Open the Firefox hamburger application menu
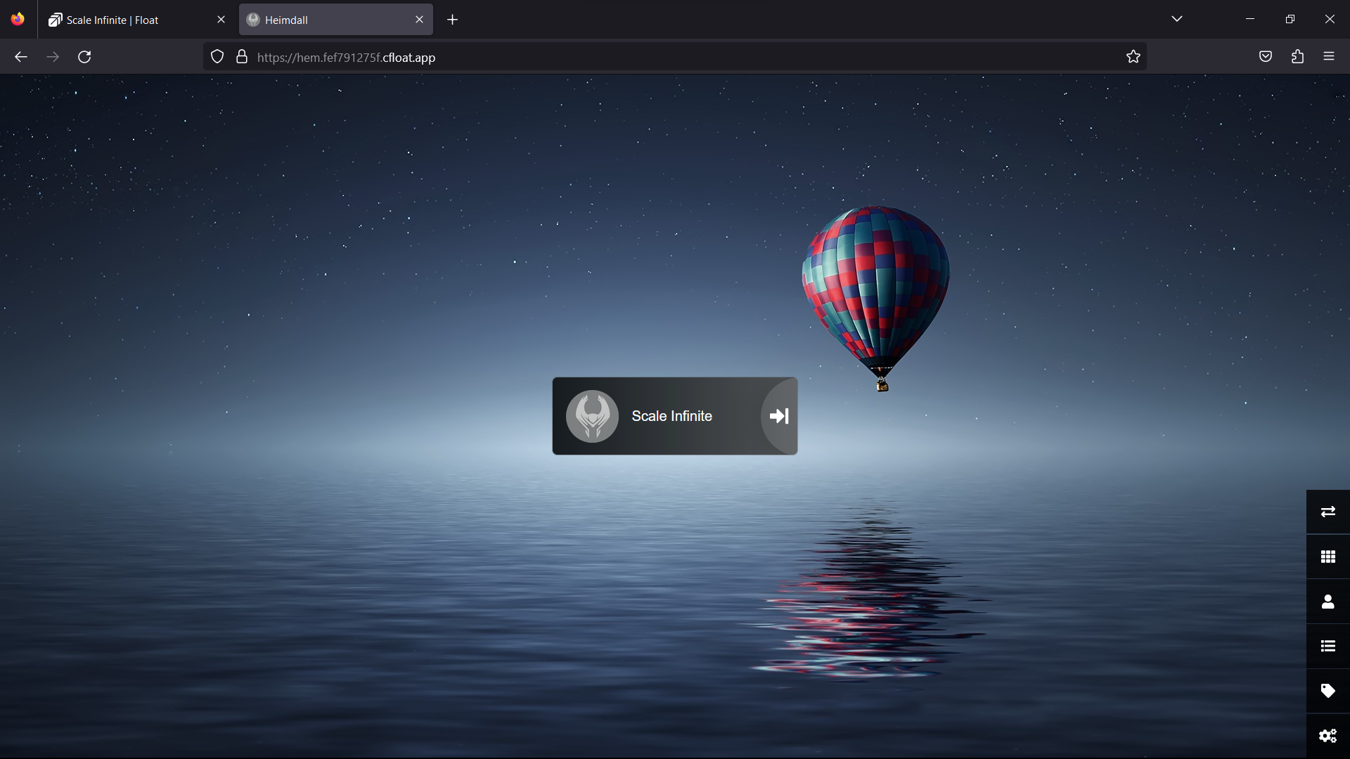 pyautogui.click(x=1328, y=57)
